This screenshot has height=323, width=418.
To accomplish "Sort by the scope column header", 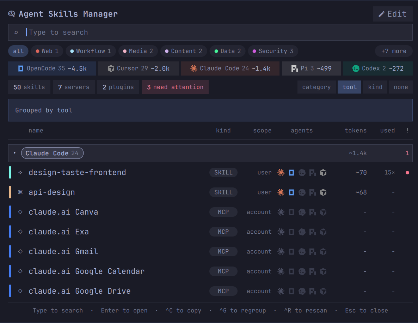I will [262, 131].
